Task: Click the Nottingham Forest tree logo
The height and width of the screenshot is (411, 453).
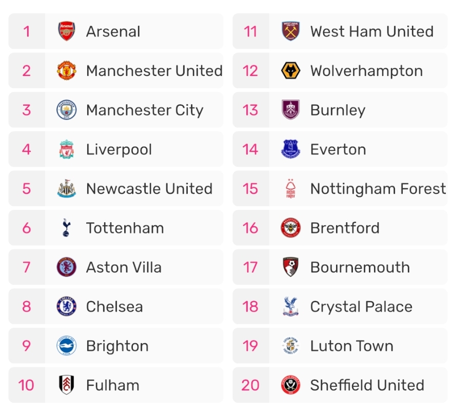Action: pyautogui.click(x=291, y=189)
